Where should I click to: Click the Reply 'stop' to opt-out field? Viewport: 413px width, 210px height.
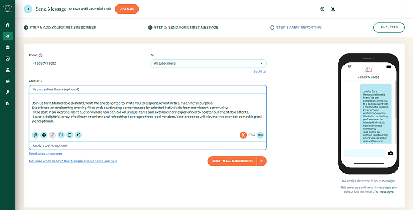pos(148,145)
